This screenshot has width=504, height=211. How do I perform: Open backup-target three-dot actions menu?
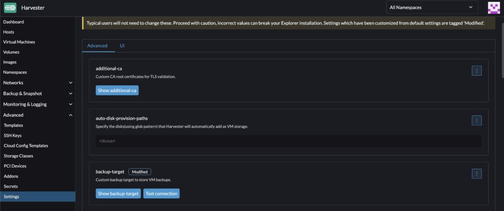pyautogui.click(x=476, y=174)
